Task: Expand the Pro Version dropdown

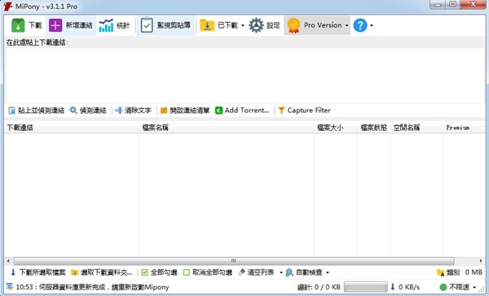Action: [346, 25]
